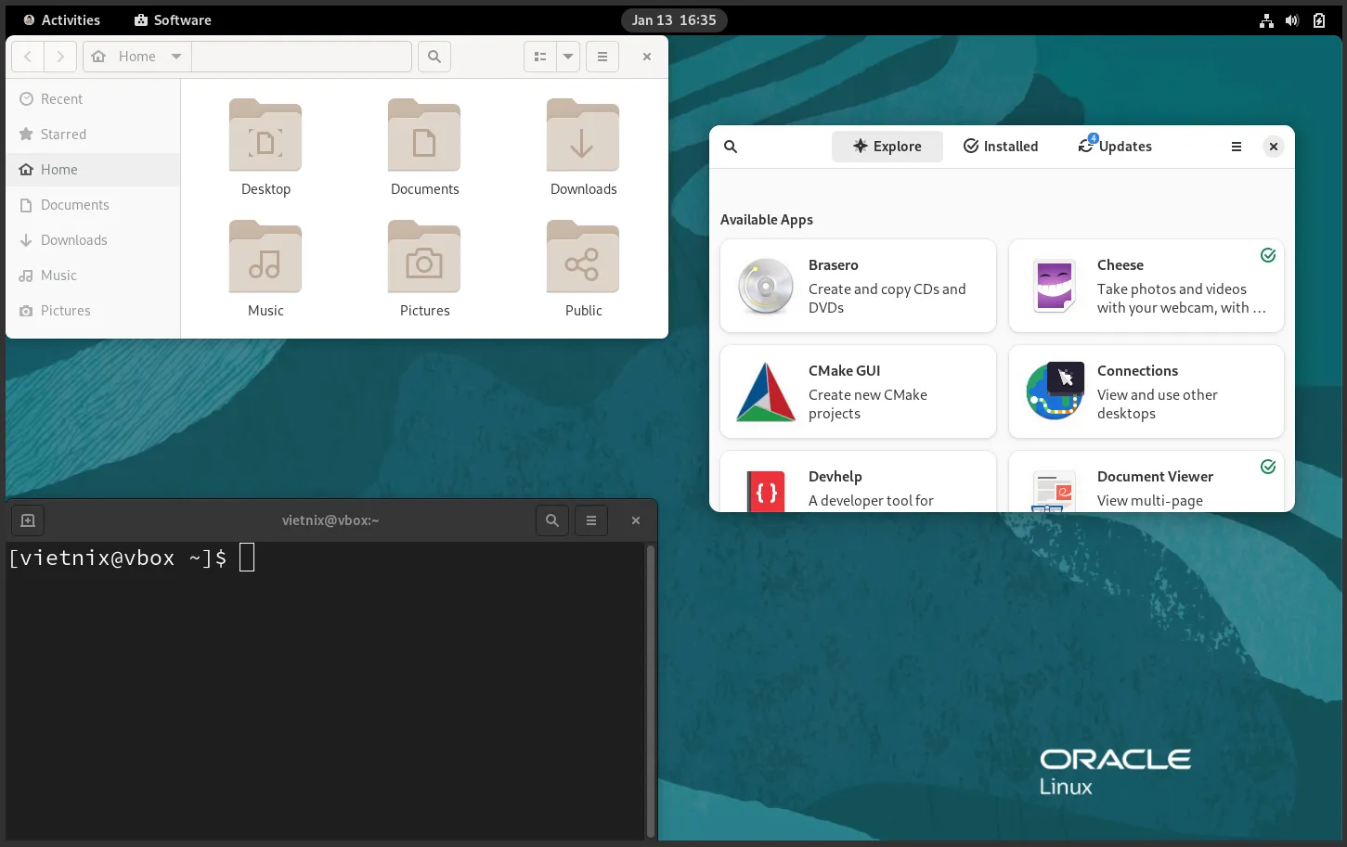Select the Devhelp app icon

click(x=765, y=492)
